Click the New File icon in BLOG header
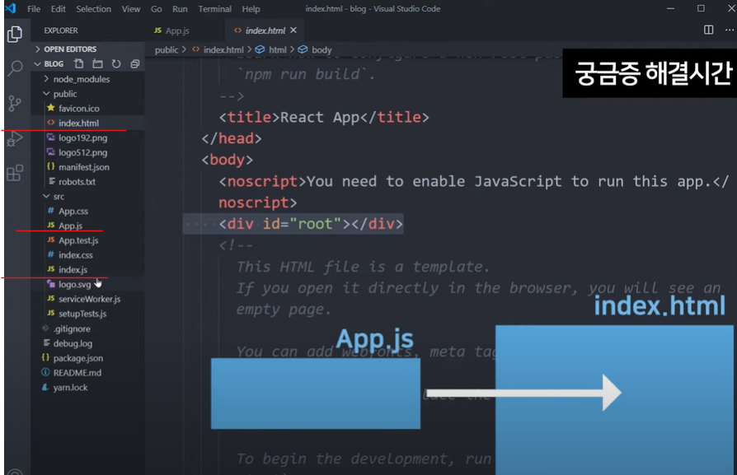 tap(79, 63)
